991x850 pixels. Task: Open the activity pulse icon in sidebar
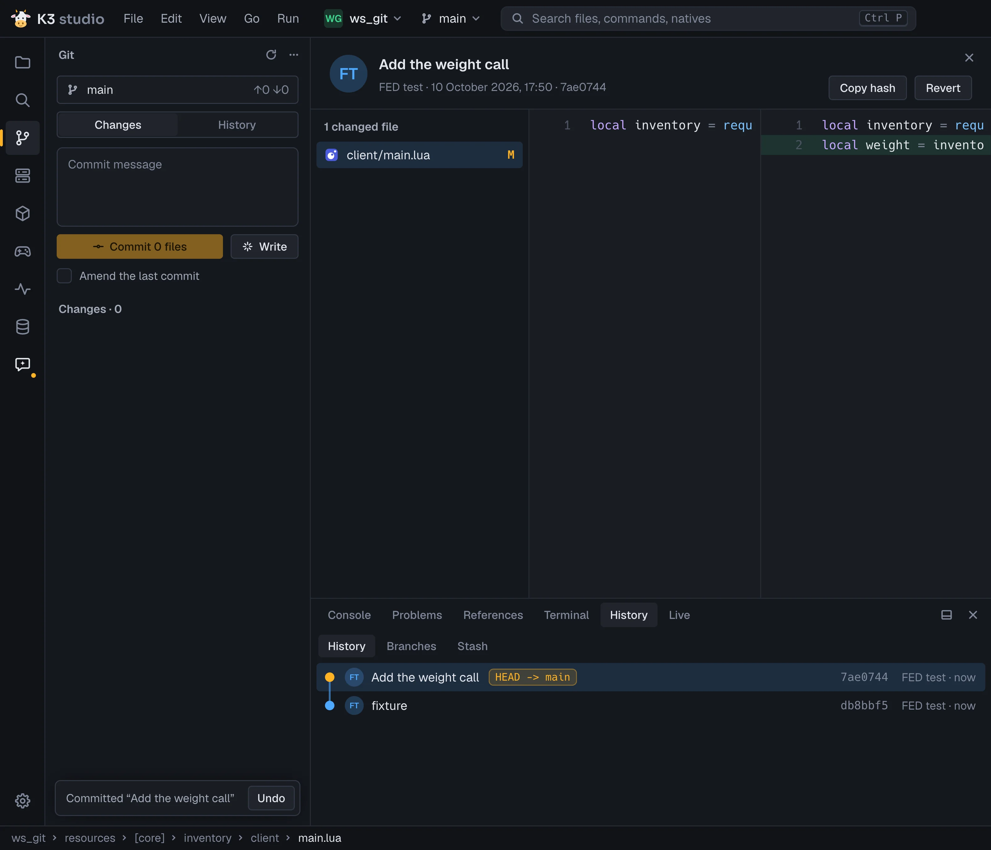(22, 289)
